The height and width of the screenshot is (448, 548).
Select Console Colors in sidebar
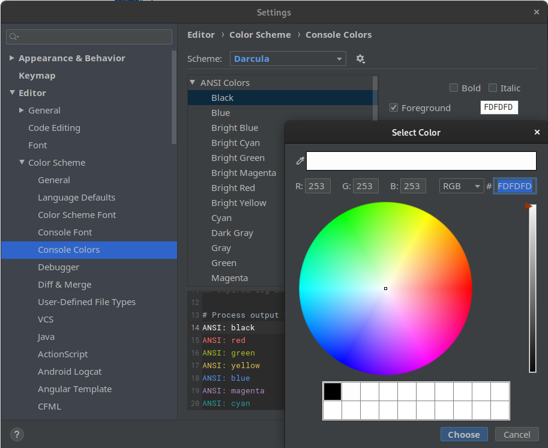[89, 250]
